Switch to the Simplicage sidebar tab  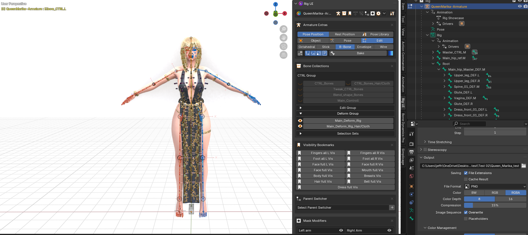click(403, 156)
